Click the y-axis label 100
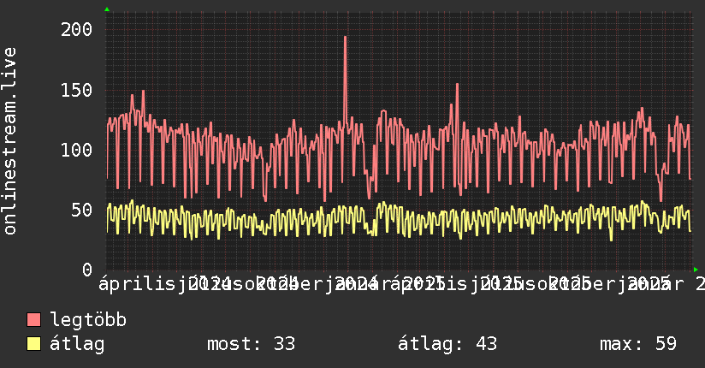The image size is (705, 368). [76, 150]
